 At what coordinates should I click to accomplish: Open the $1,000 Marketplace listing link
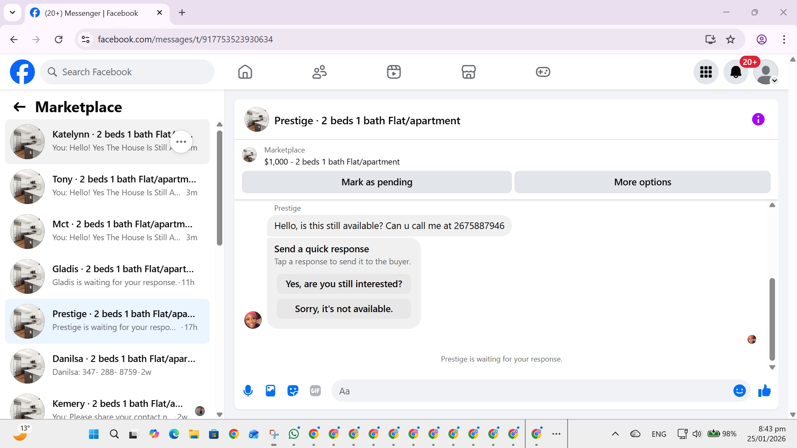[x=332, y=162]
